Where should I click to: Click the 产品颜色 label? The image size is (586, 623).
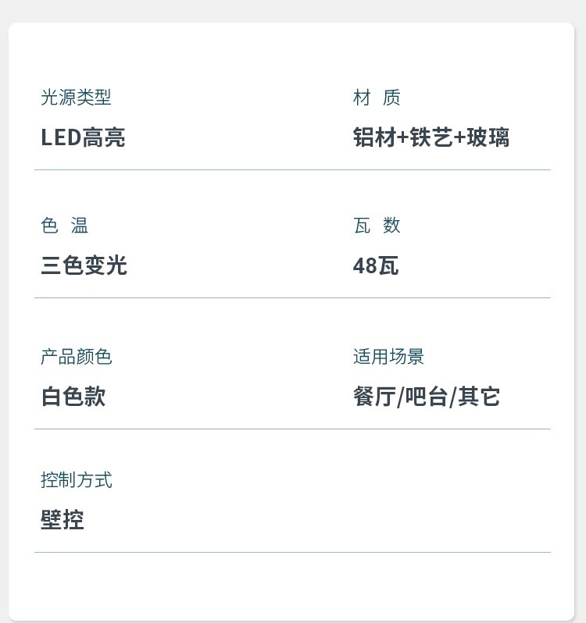pos(77,357)
